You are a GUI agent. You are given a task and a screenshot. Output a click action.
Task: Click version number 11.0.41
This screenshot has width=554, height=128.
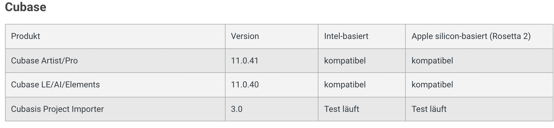pyautogui.click(x=245, y=61)
